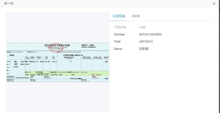Switch to the JSON tab
This screenshot has height=113, width=220.
(136, 16)
